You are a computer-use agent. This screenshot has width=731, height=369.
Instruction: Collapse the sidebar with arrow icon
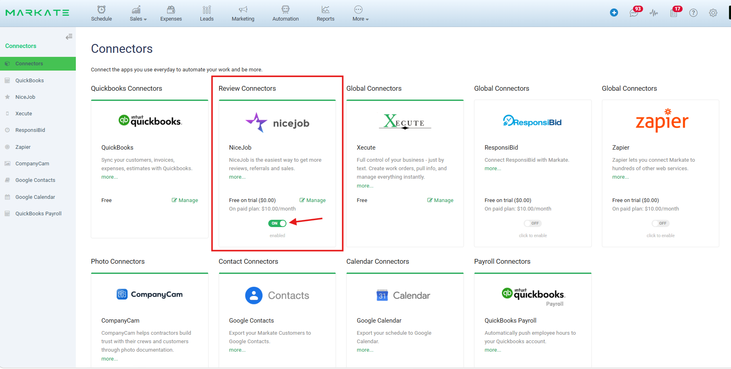click(x=69, y=37)
